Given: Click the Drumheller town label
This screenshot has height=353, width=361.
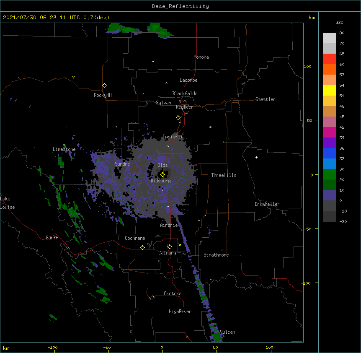Looking at the screenshot, I should pos(267,204).
